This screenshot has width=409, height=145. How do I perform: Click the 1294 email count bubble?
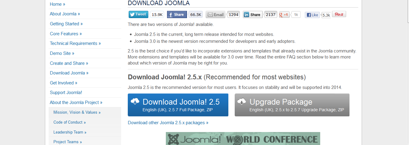point(233,14)
